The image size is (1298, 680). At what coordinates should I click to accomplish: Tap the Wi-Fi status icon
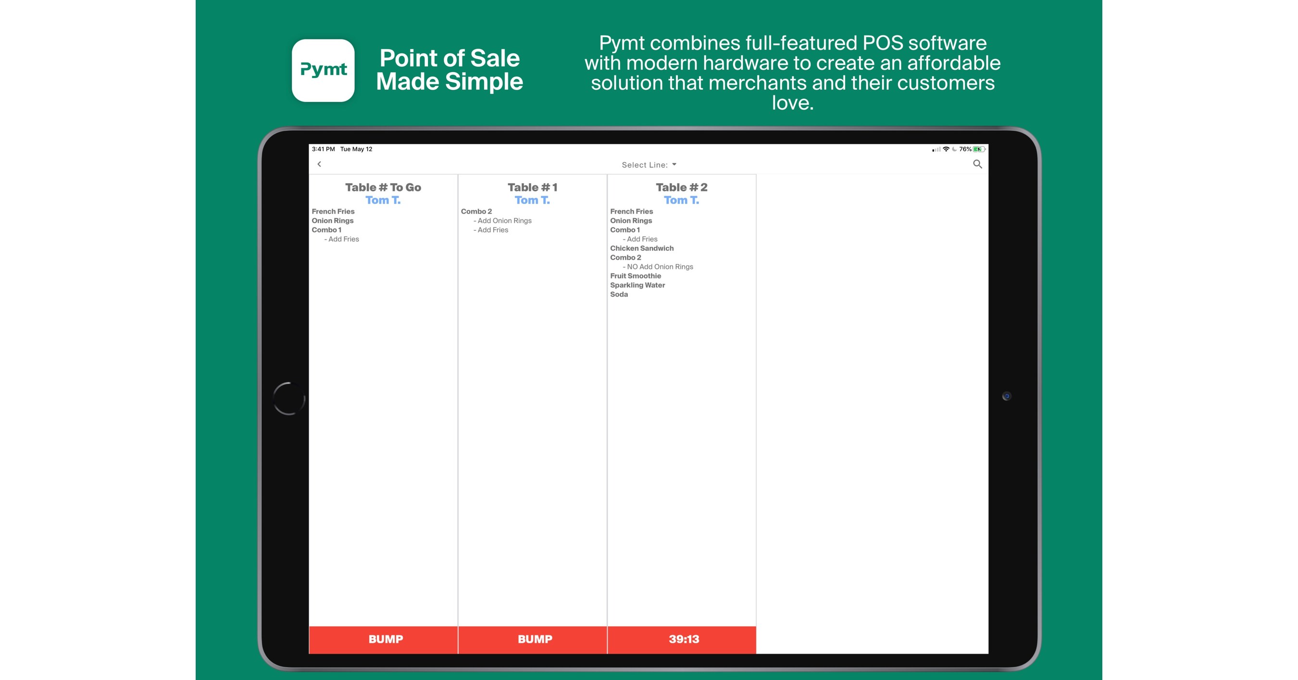tap(946, 149)
